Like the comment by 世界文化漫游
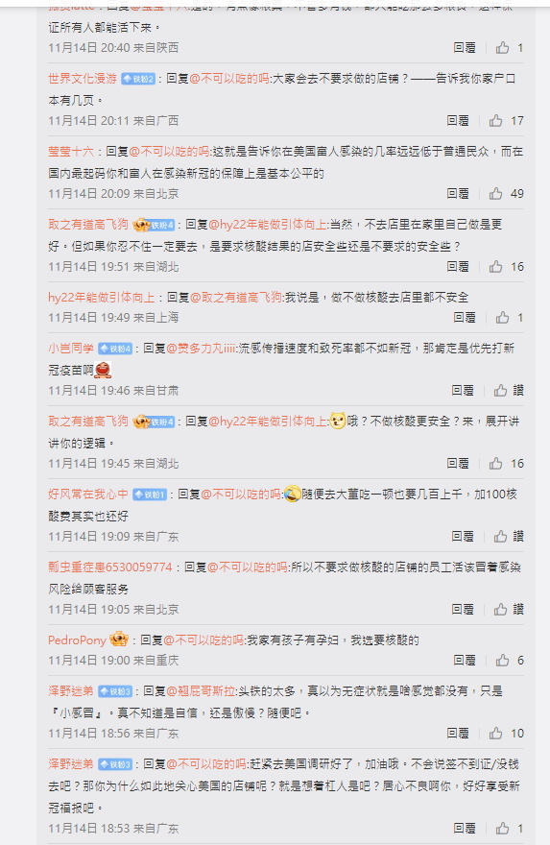Screen dimensions: 550x845 (x=495, y=121)
